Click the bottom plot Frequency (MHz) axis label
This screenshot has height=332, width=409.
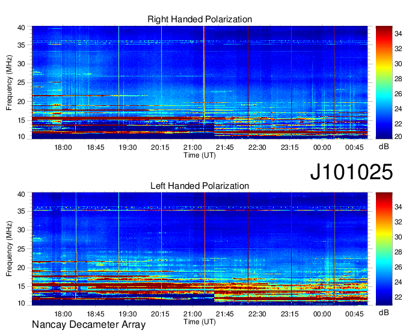[9, 249]
